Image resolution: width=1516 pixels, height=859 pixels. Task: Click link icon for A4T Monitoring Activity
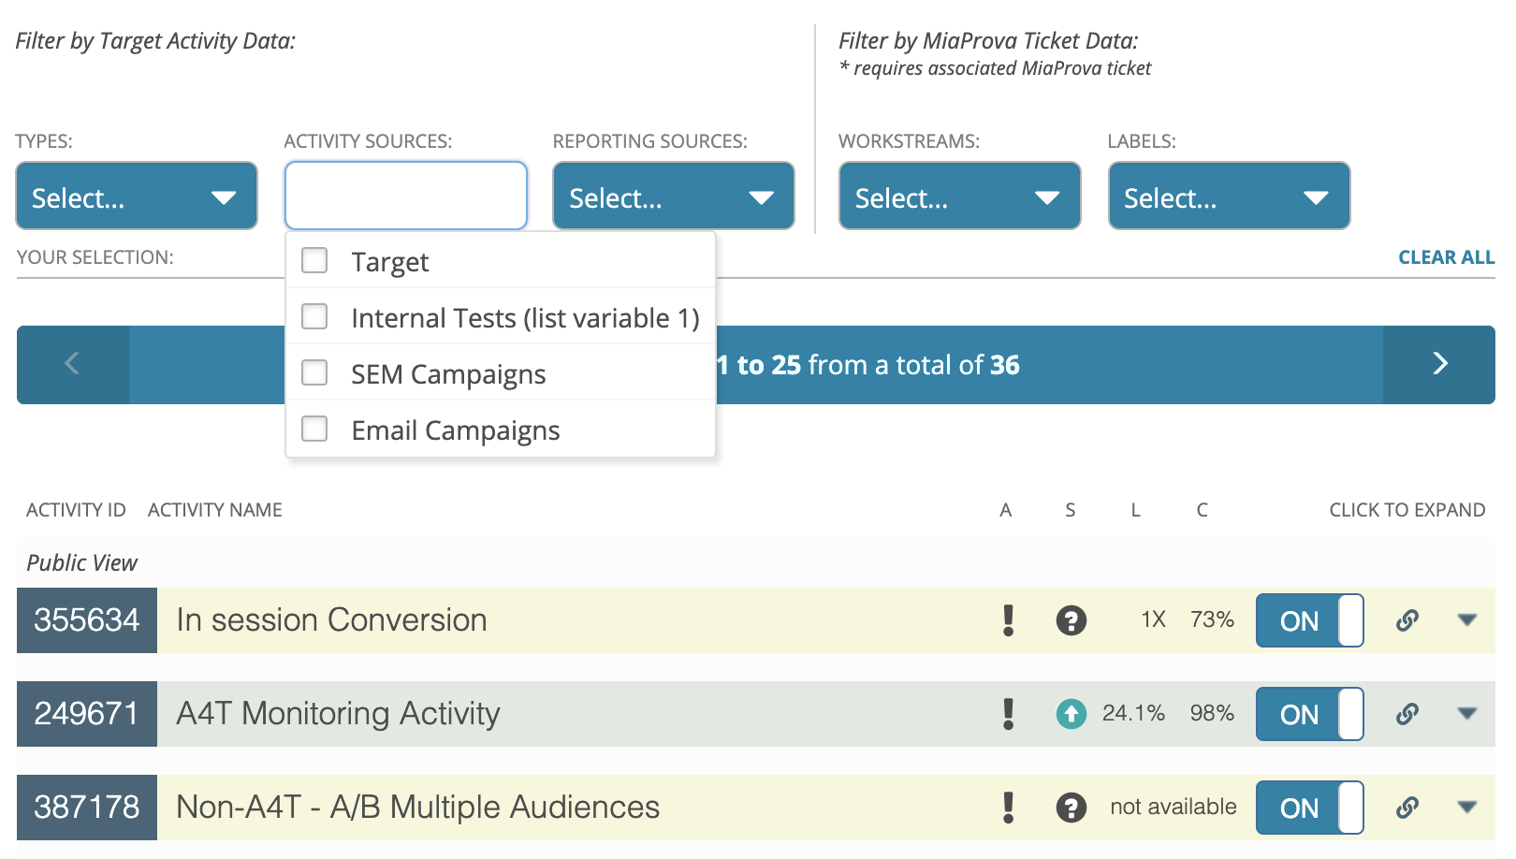tap(1407, 714)
